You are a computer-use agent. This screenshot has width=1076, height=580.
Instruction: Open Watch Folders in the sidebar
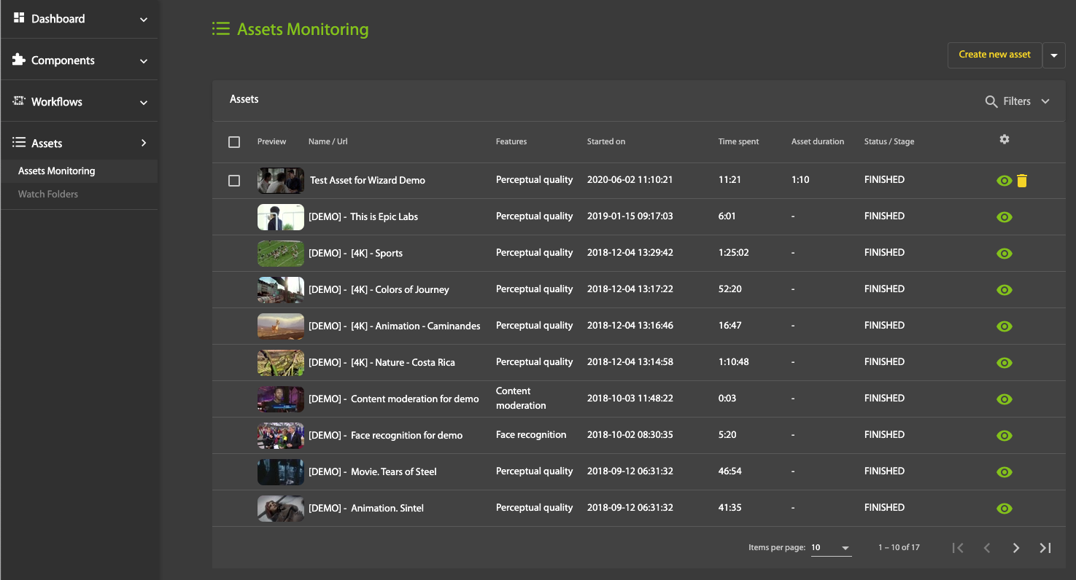(x=48, y=195)
